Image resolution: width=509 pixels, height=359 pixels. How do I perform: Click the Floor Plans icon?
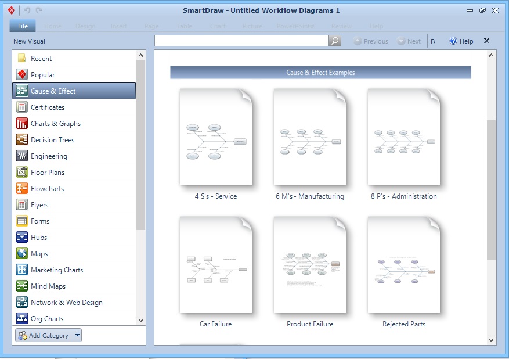point(21,172)
